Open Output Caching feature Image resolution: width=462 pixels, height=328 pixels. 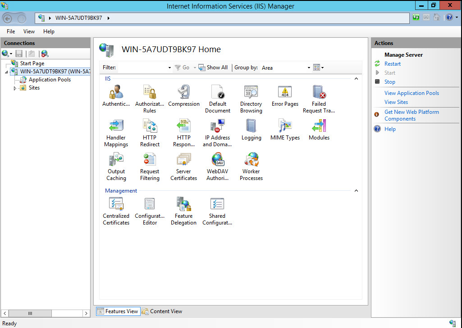click(116, 167)
